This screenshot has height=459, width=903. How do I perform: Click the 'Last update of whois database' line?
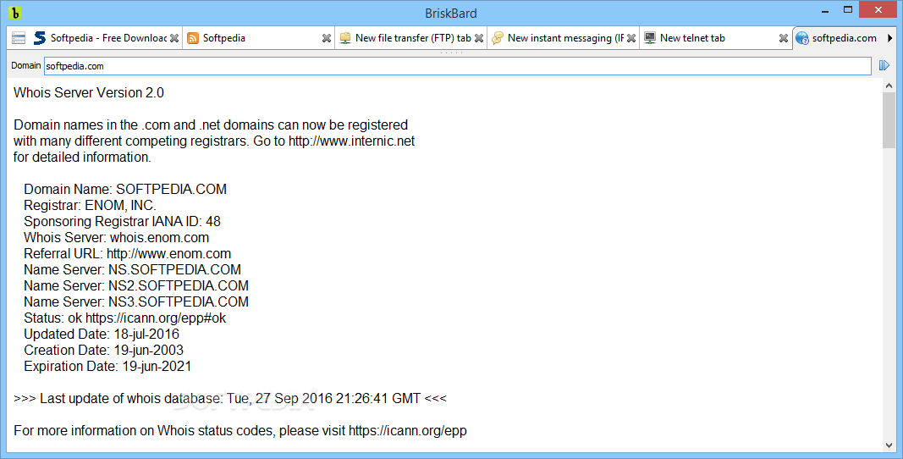coord(230,399)
